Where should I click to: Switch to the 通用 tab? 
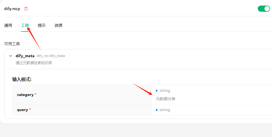tap(8, 25)
